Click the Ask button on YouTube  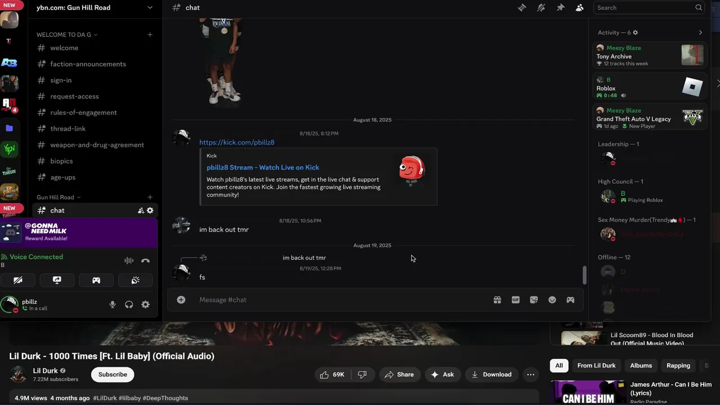pos(443,375)
